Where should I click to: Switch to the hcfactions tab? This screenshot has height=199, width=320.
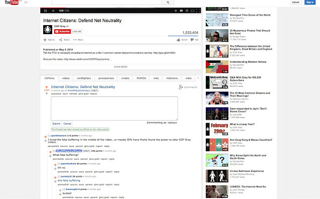click(x=172, y=78)
